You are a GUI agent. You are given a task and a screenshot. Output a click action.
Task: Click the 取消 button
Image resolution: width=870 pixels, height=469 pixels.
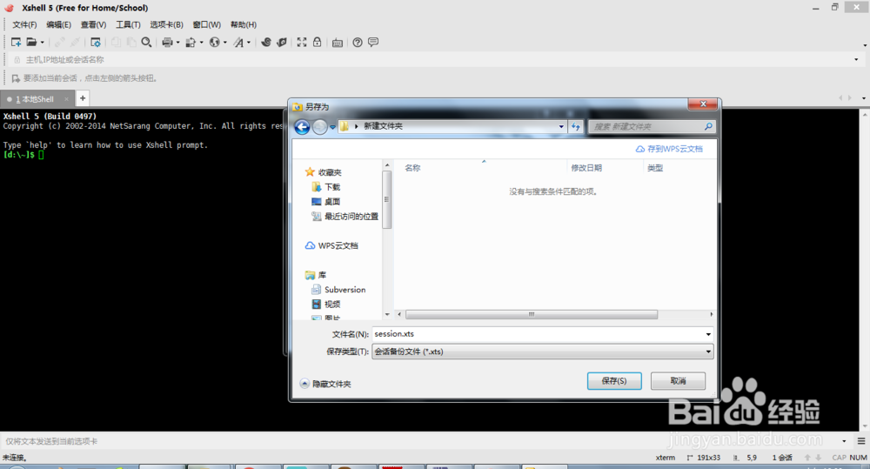click(678, 381)
